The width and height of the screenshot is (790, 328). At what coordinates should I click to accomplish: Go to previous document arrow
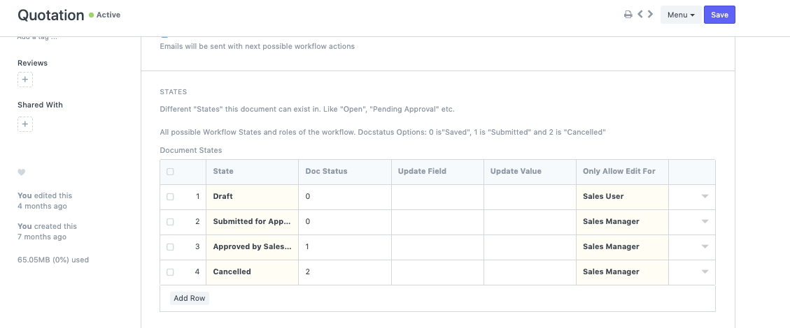640,15
